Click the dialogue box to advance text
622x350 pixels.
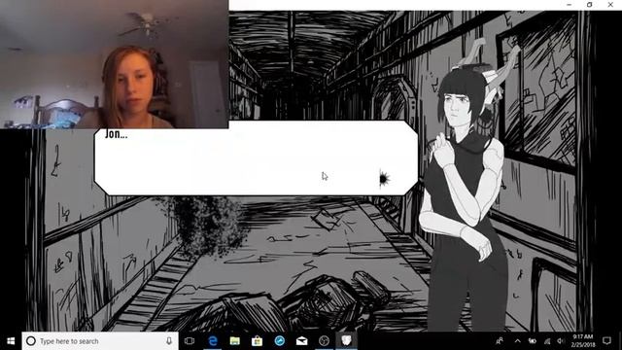tap(257, 157)
